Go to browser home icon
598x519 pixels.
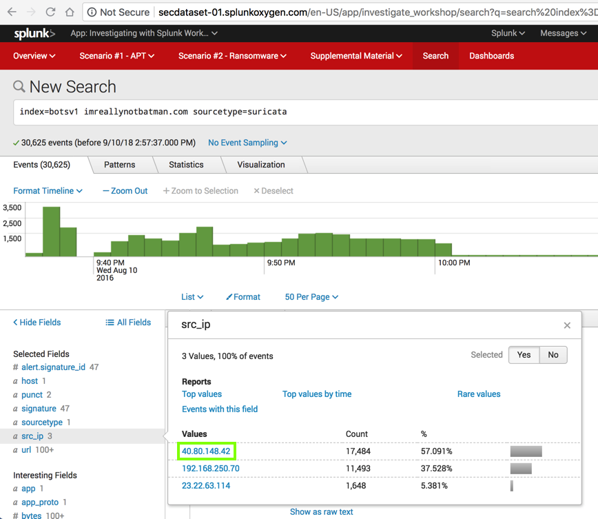(x=70, y=12)
